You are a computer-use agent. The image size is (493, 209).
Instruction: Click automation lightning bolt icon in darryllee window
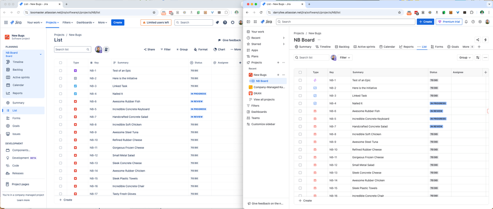point(485,39)
